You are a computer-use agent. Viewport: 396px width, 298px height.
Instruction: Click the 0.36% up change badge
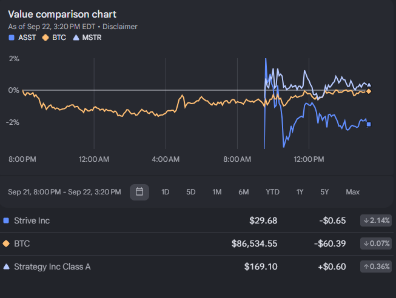[x=376, y=267]
